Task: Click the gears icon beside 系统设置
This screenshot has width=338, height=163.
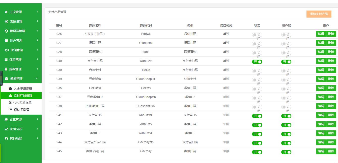Action: (6, 22)
